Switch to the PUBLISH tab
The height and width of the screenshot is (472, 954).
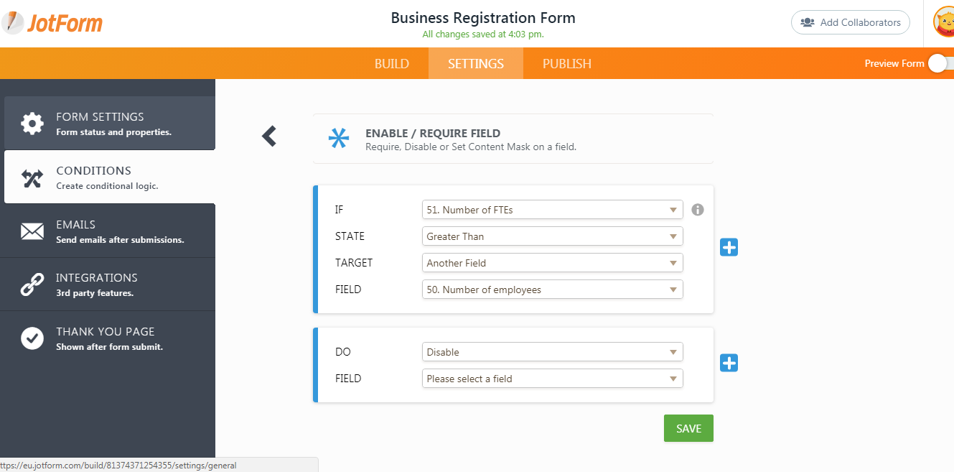click(566, 63)
